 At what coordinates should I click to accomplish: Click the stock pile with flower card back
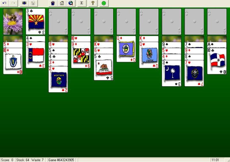[13, 22]
